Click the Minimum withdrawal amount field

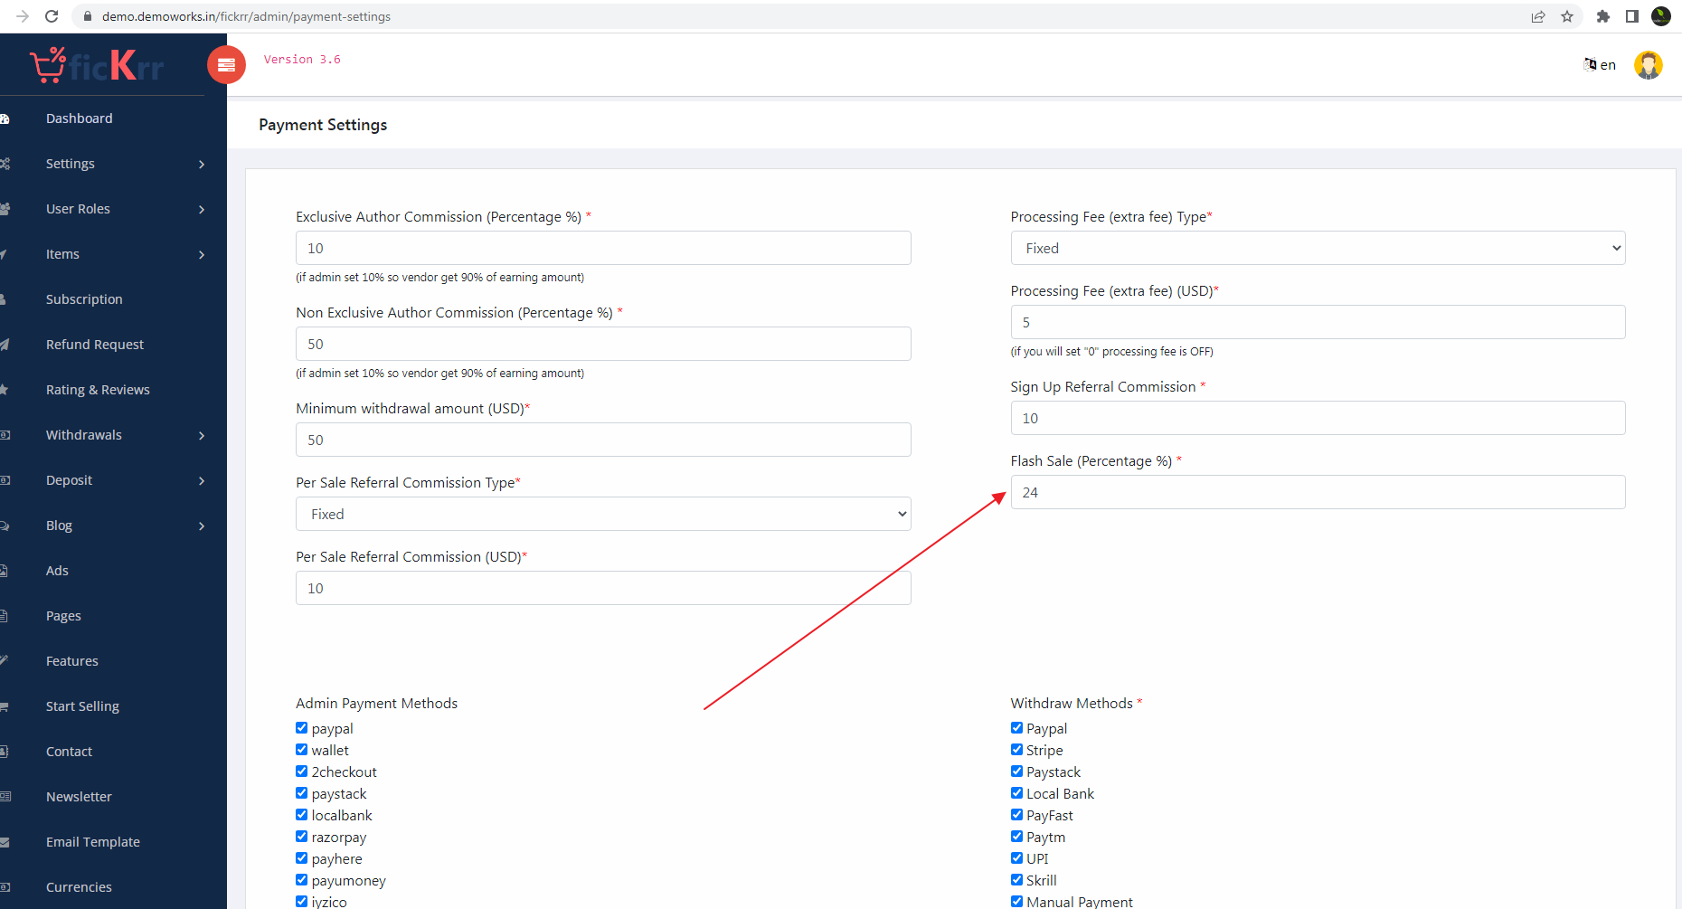point(603,440)
